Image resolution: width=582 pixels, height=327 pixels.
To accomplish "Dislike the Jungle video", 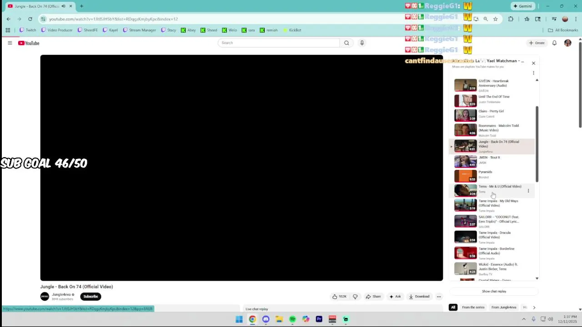I will 355,297.
